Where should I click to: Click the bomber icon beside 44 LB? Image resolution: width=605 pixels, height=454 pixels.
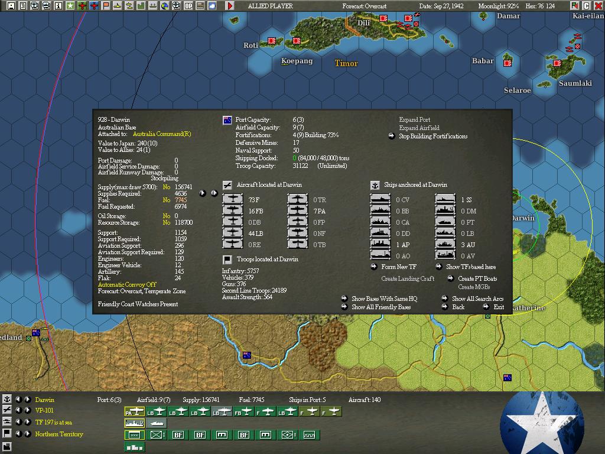pyautogui.click(x=232, y=233)
